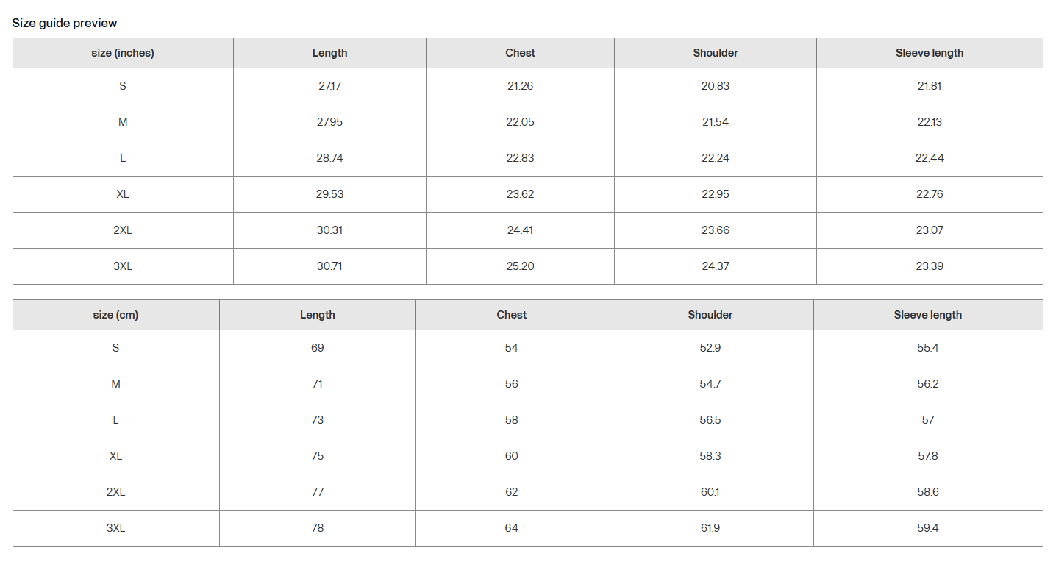1056x562 pixels.
Task: Click the 23.07 sleeve length cell
Action: click(930, 230)
